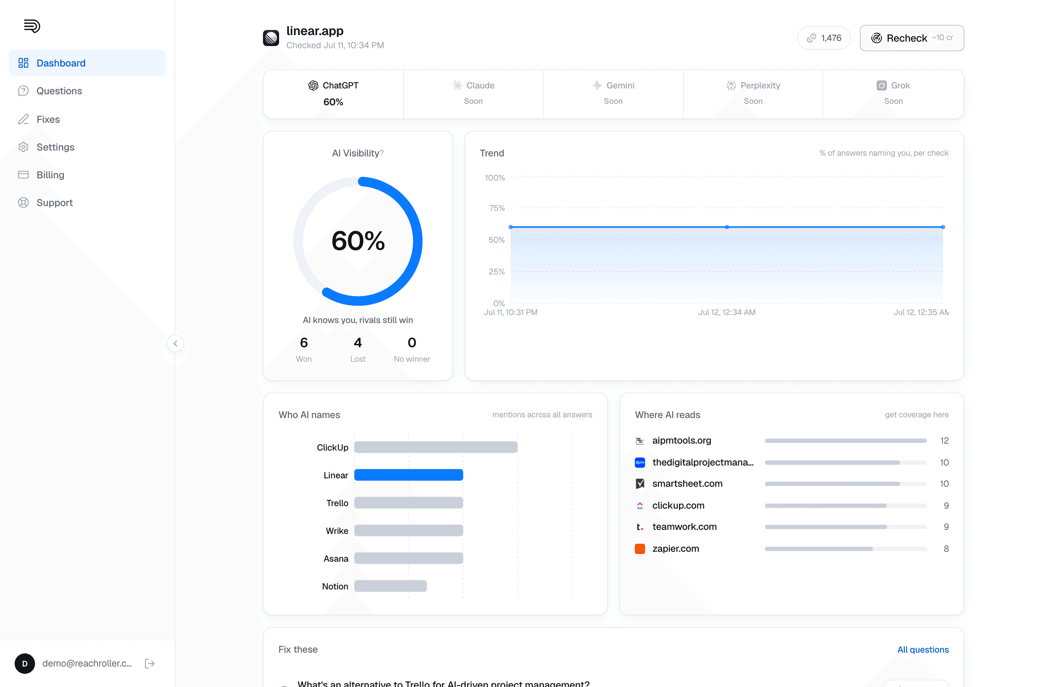1052x687 pixels.
Task: Click the Asana mentions bar
Action: [409, 558]
